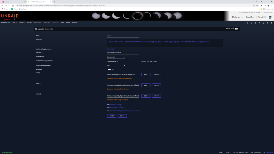Image resolution: width=274 pixels, height=154 pixels.
Task: Open the Network Type dropdown
Action: 116,57
